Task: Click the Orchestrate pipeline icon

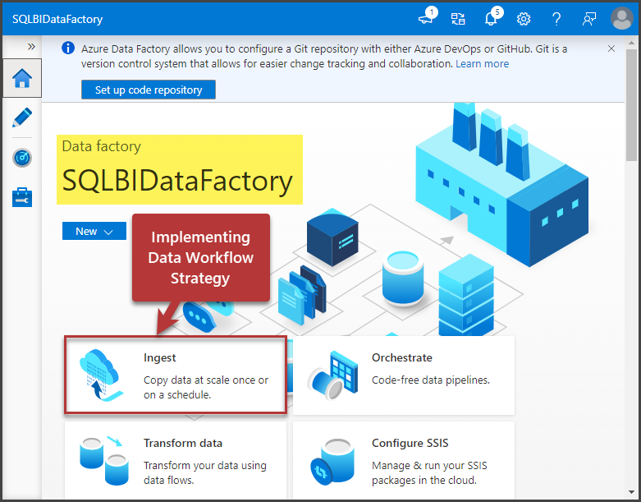Action: (x=332, y=375)
